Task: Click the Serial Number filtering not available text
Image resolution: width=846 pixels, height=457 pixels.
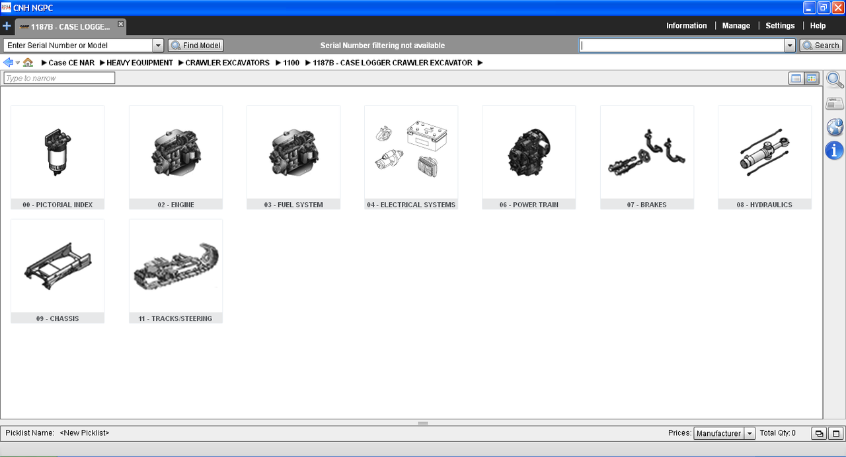Action: [x=383, y=46]
